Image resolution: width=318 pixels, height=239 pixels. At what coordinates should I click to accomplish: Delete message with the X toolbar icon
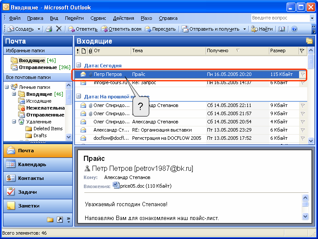click(59, 28)
